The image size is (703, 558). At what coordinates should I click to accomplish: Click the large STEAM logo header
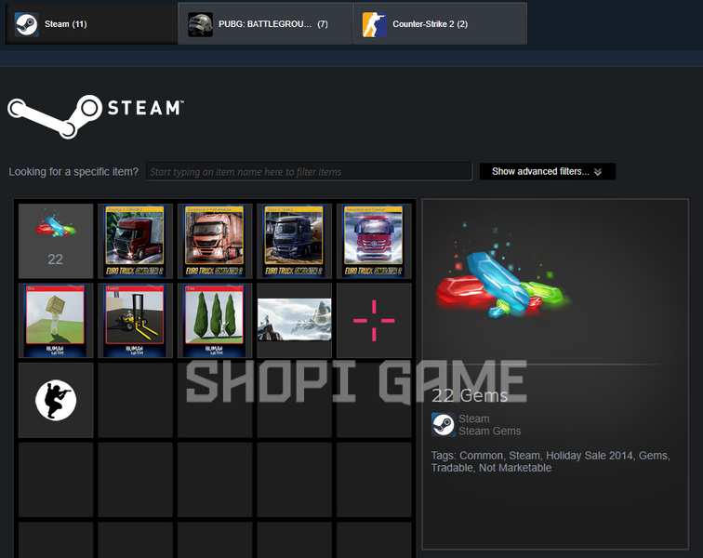point(96,116)
